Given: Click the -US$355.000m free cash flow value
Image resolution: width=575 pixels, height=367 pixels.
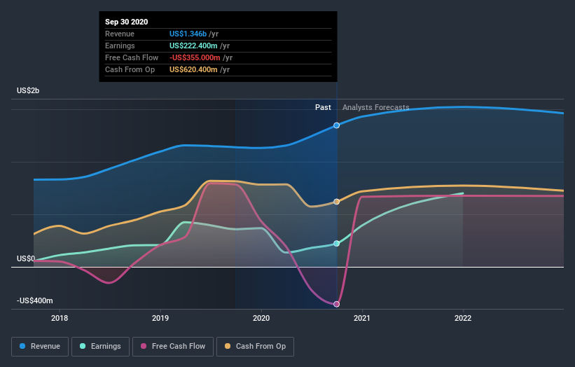Looking at the screenshot, I should (x=195, y=57).
